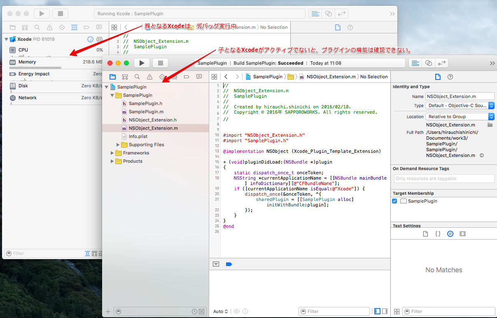Click Run button in back Xcode window
Image resolution: width=497 pixels, height=318 pixels.
click(42, 14)
